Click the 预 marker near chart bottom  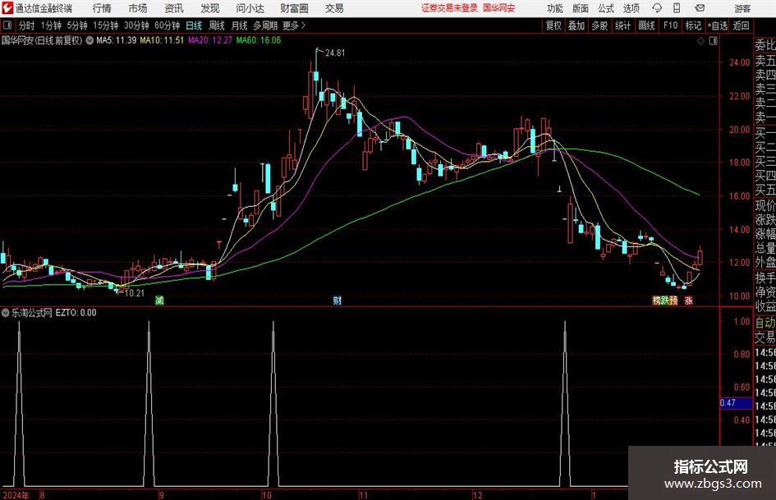(x=673, y=300)
